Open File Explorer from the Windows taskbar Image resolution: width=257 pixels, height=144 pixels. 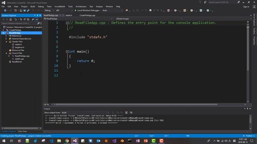point(59,141)
